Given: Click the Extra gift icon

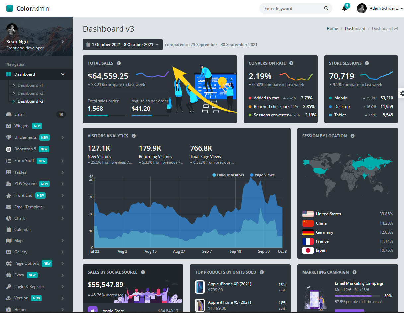Looking at the screenshot, I should pyautogui.click(x=9, y=275).
